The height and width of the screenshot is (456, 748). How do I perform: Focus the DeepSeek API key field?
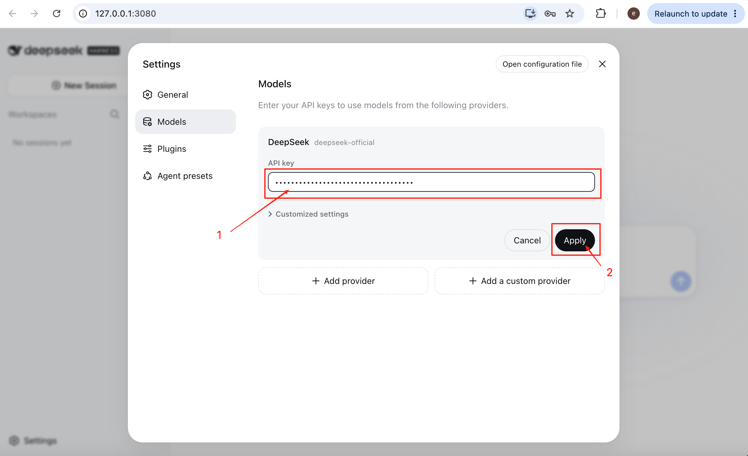[x=431, y=182]
